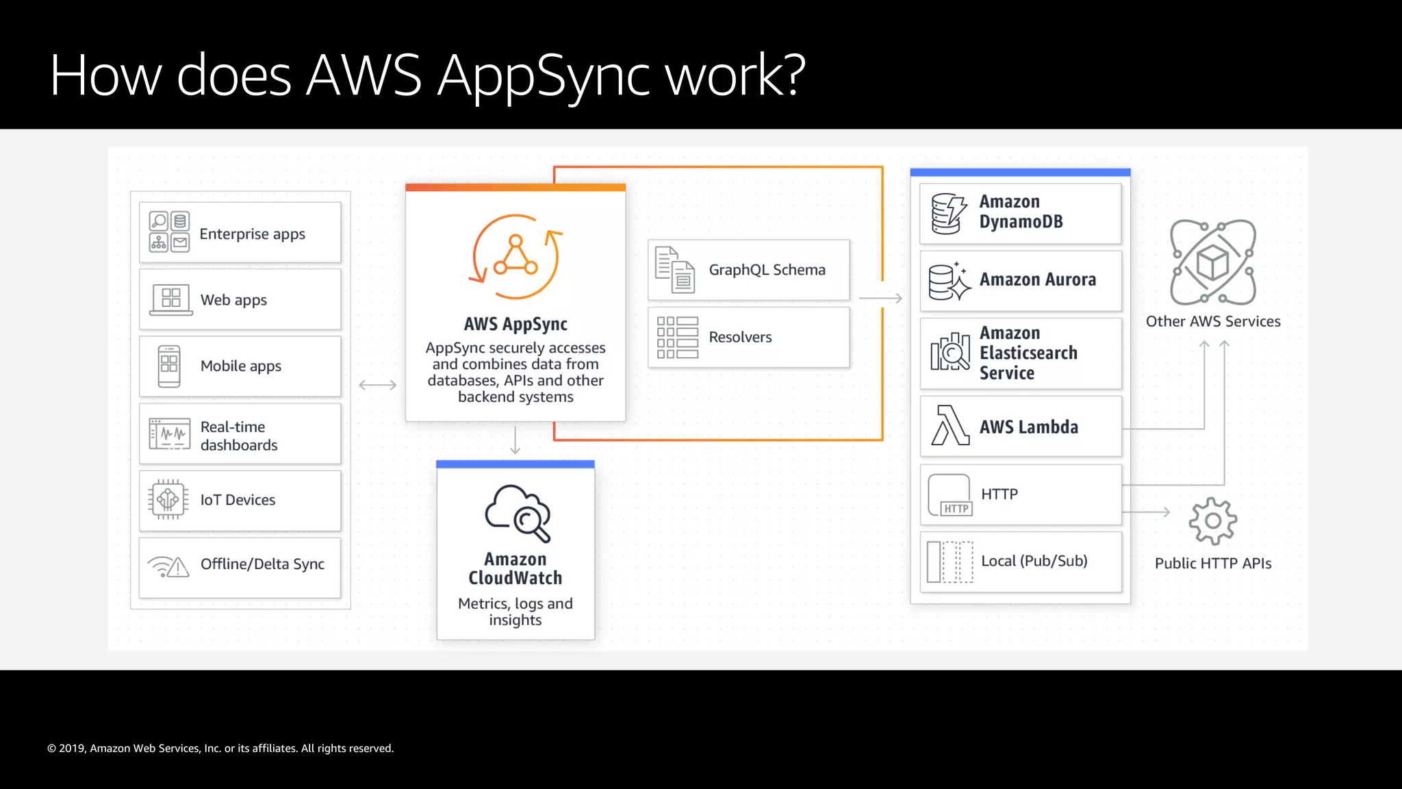
Task: Click the arrow pointing to Public HTTP APIs
Action: click(x=1147, y=512)
